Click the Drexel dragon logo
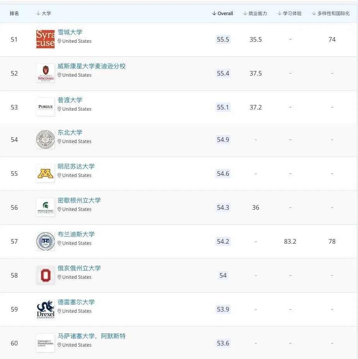This screenshot has height=359, width=358. [46, 309]
